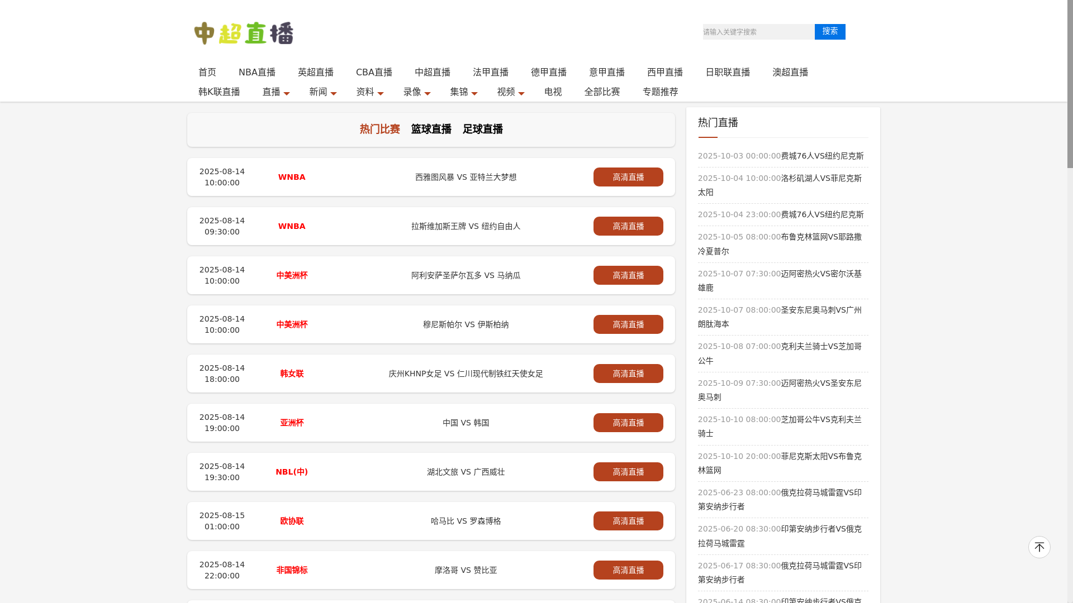Go to 英超直播 in navigation
The height and width of the screenshot is (603, 1073).
[x=316, y=72]
